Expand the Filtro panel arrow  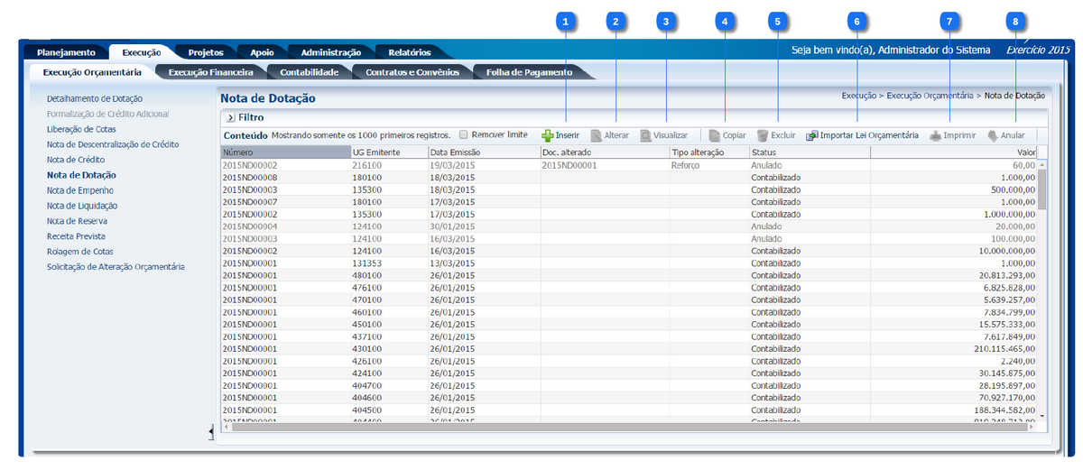click(230, 117)
